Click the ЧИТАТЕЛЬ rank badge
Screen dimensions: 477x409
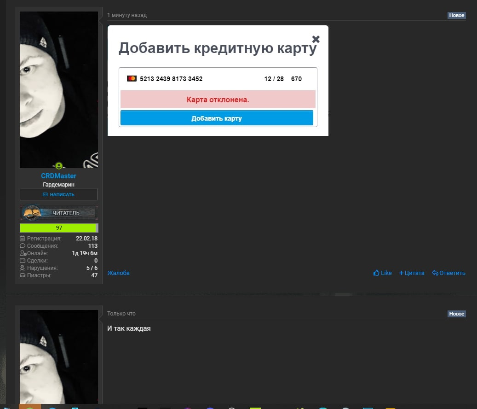(59, 213)
